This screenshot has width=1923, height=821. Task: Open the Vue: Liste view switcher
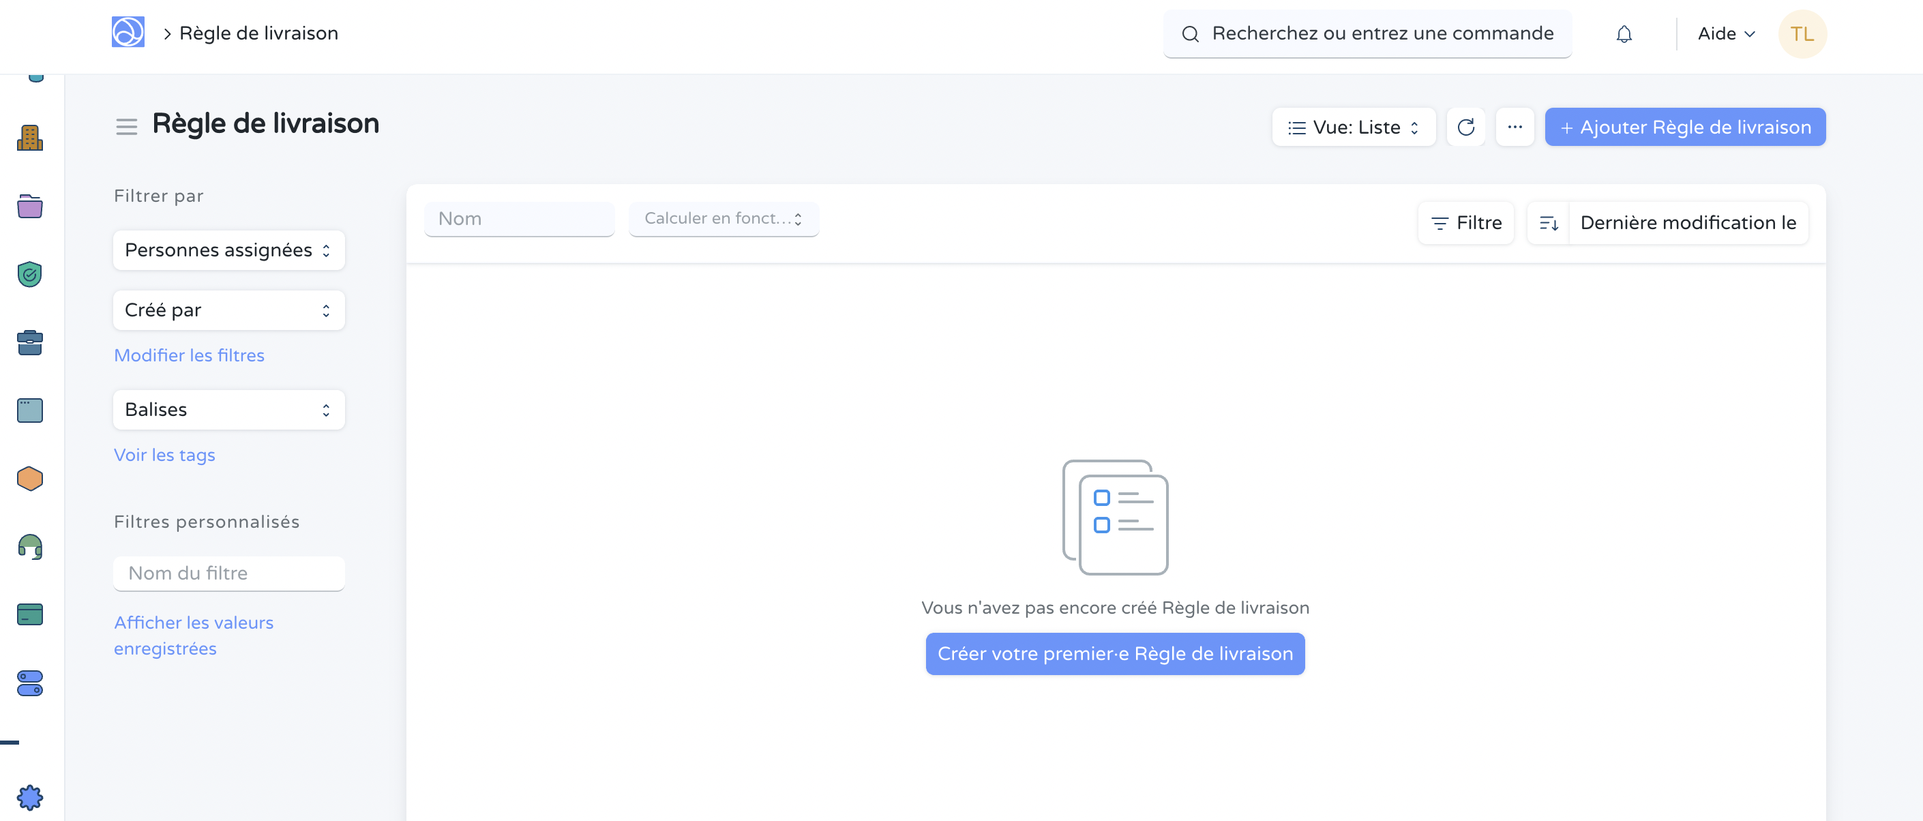pyautogui.click(x=1353, y=128)
